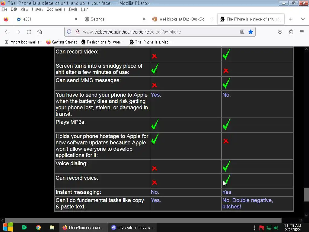
Task: Click the "Plays MP3s:" cell
Action: click(102, 125)
